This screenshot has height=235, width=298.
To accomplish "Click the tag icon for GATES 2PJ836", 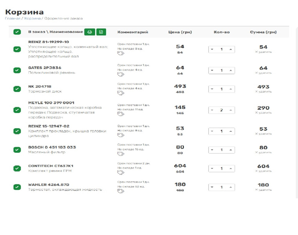I will (x=121, y=74).
